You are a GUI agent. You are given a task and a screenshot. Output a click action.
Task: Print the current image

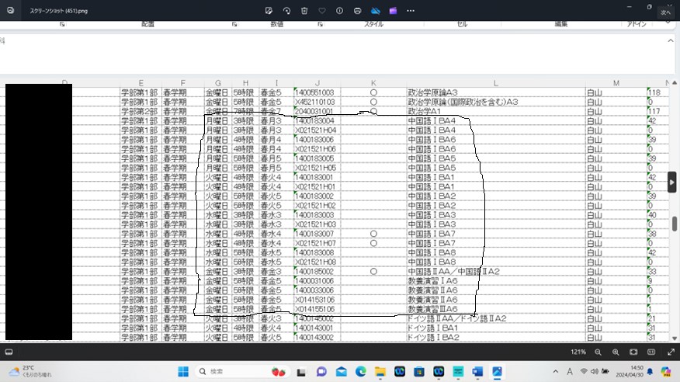point(357,11)
